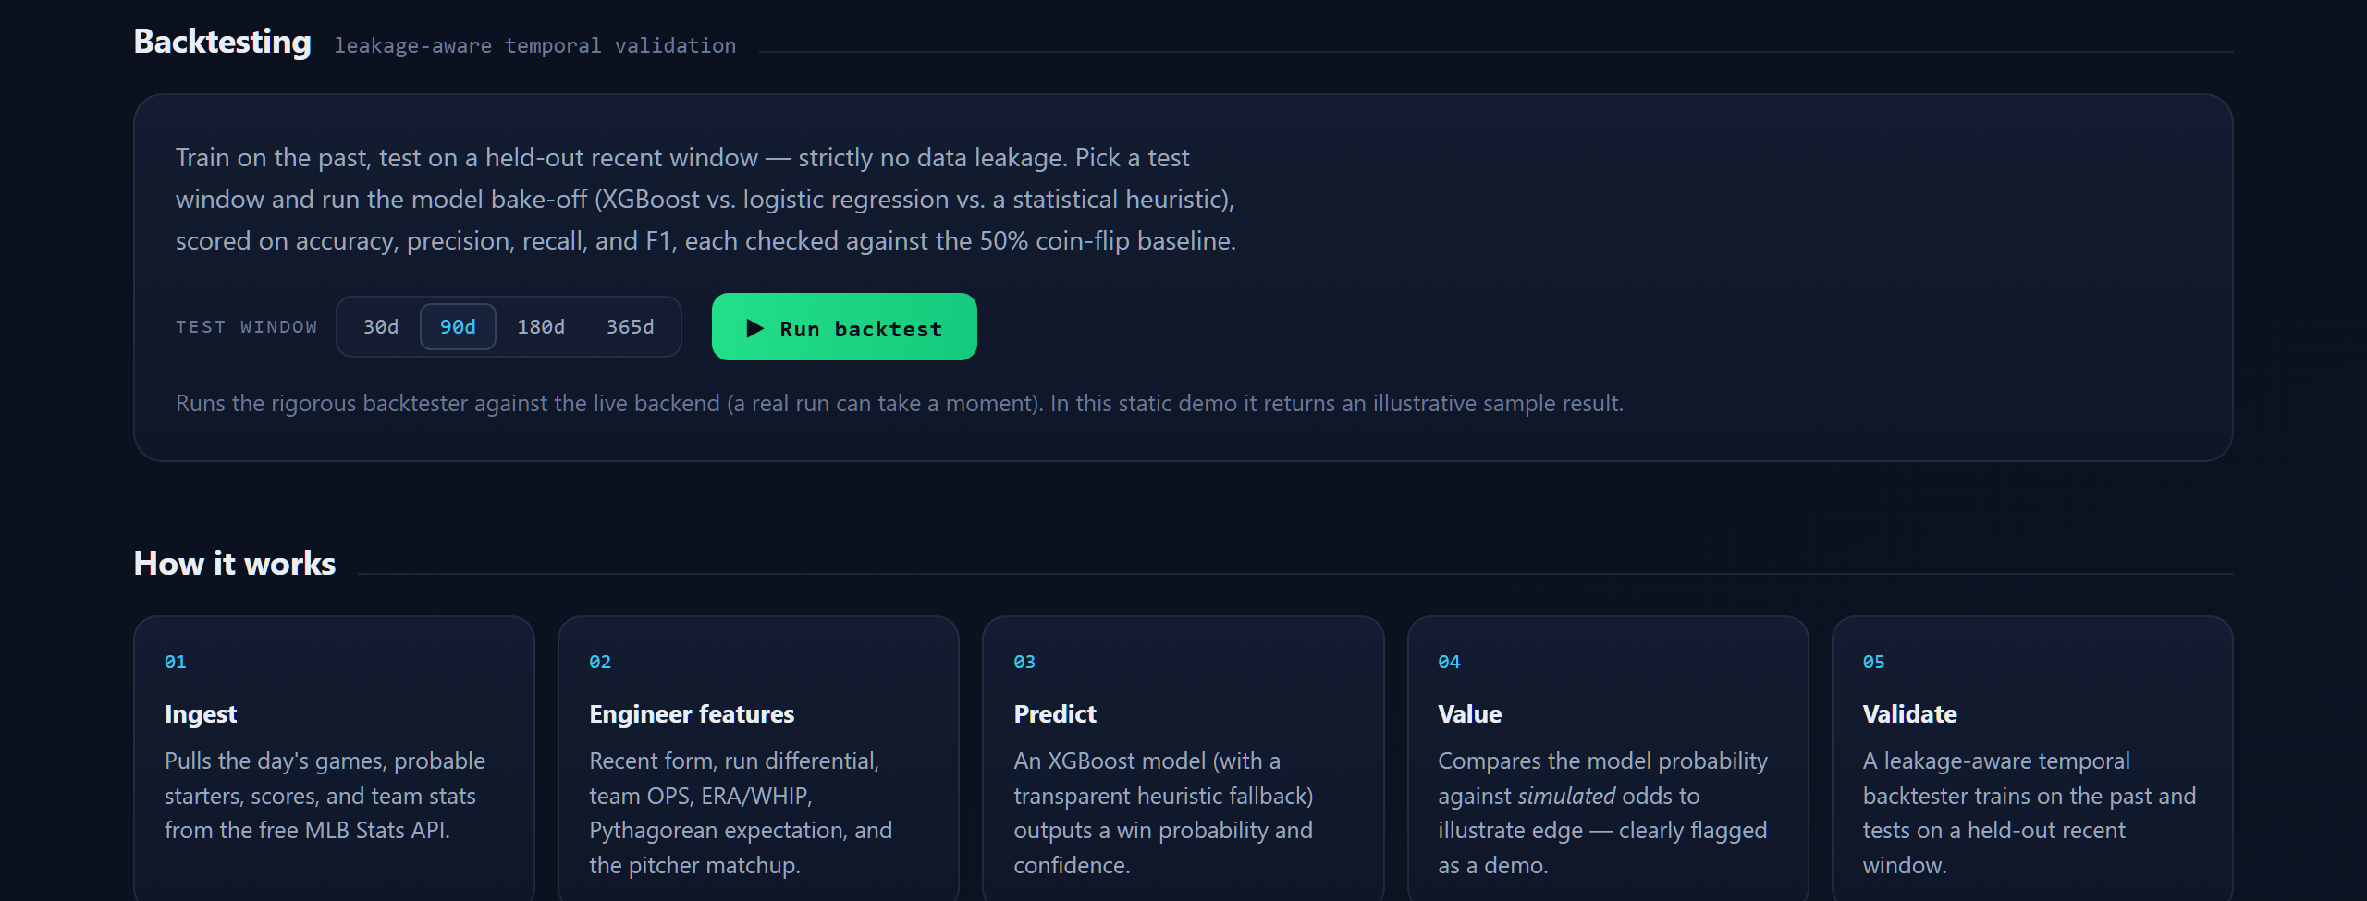This screenshot has height=901, width=2367.
Task: Click the How it works heading
Action: click(235, 564)
